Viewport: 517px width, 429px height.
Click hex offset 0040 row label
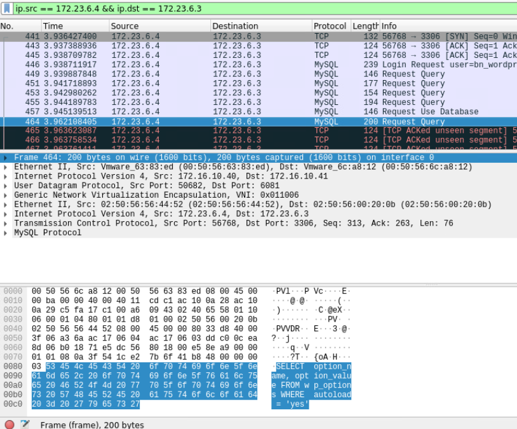coord(13,329)
